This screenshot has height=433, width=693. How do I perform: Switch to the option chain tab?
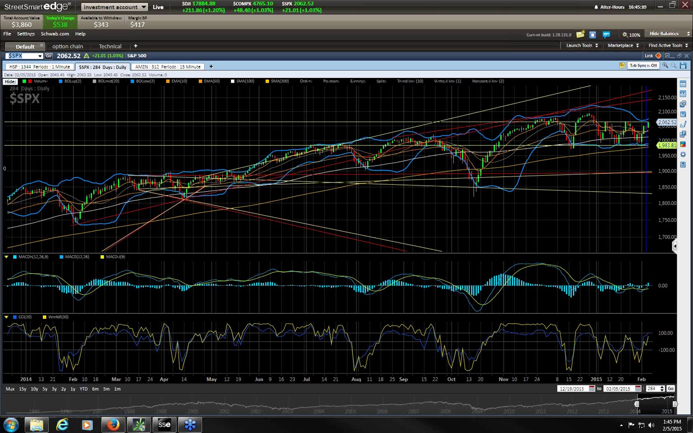click(x=68, y=46)
